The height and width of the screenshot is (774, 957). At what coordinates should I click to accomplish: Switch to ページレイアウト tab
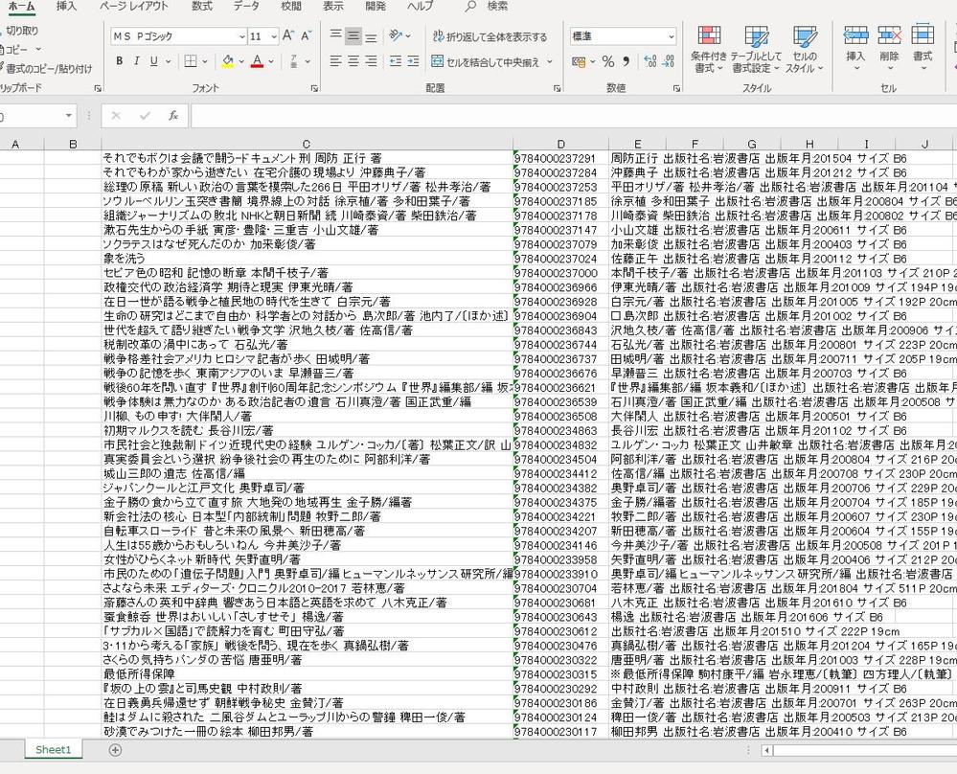click(x=133, y=6)
